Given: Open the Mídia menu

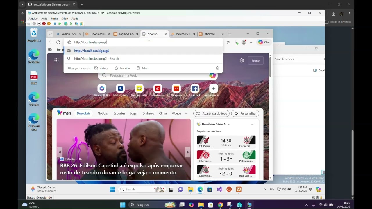Looking at the screenshot, I should coord(54,19).
